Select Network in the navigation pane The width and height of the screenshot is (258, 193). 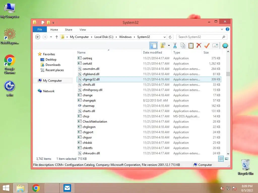(x=49, y=91)
